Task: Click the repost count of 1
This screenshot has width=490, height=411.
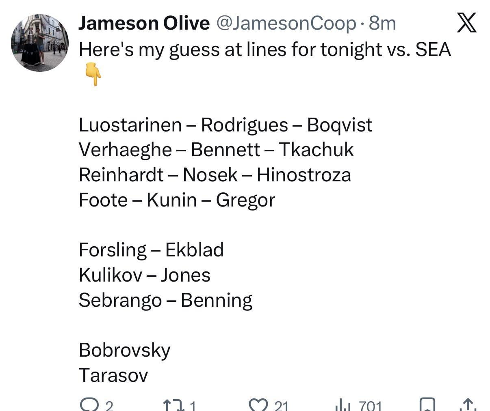Action: point(192,405)
